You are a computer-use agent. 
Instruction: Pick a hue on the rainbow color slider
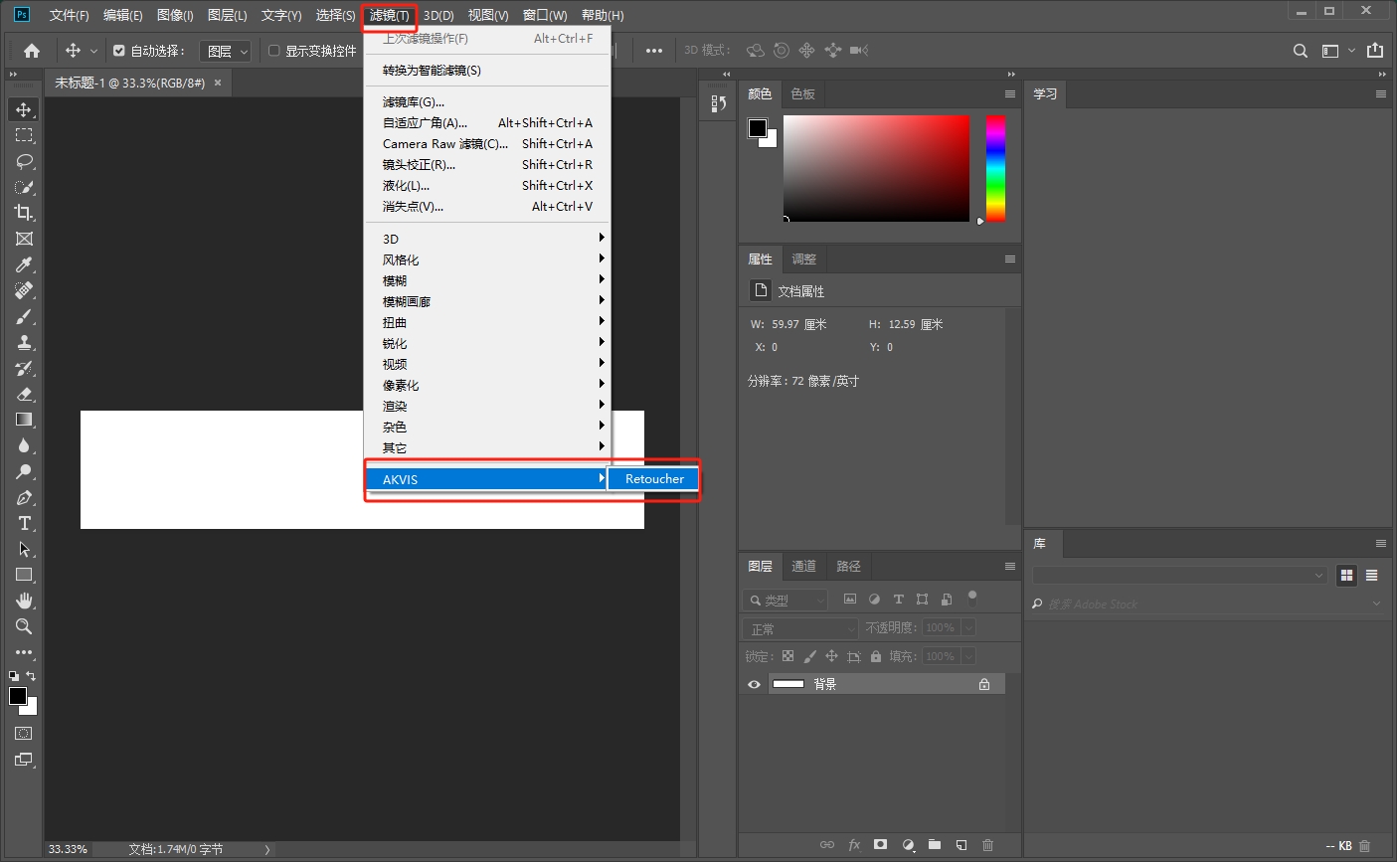coord(995,168)
